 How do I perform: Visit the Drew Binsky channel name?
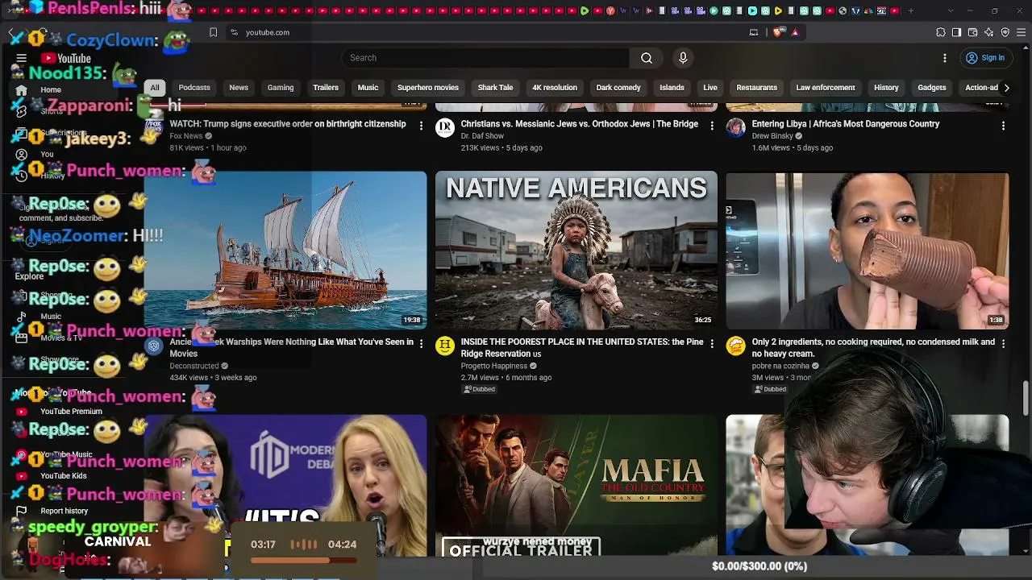[x=772, y=136]
